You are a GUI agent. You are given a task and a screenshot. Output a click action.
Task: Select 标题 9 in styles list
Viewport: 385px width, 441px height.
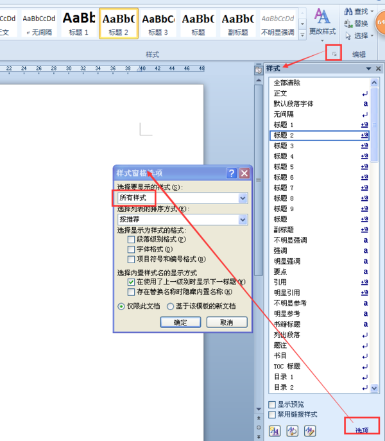point(320,209)
